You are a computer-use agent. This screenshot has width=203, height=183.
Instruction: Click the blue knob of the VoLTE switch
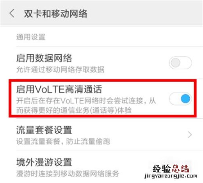pos(185,99)
